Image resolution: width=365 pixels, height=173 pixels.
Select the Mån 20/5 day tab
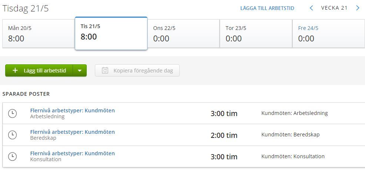39,34
